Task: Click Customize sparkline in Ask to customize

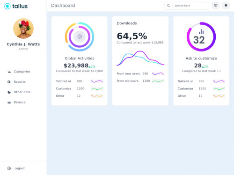Action: pyautogui.click(x=219, y=88)
